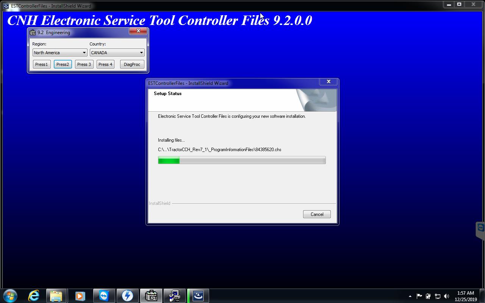This screenshot has height=303, width=485.
Task: Minimize the main ESTControllerFiles window
Action: coord(449,5)
